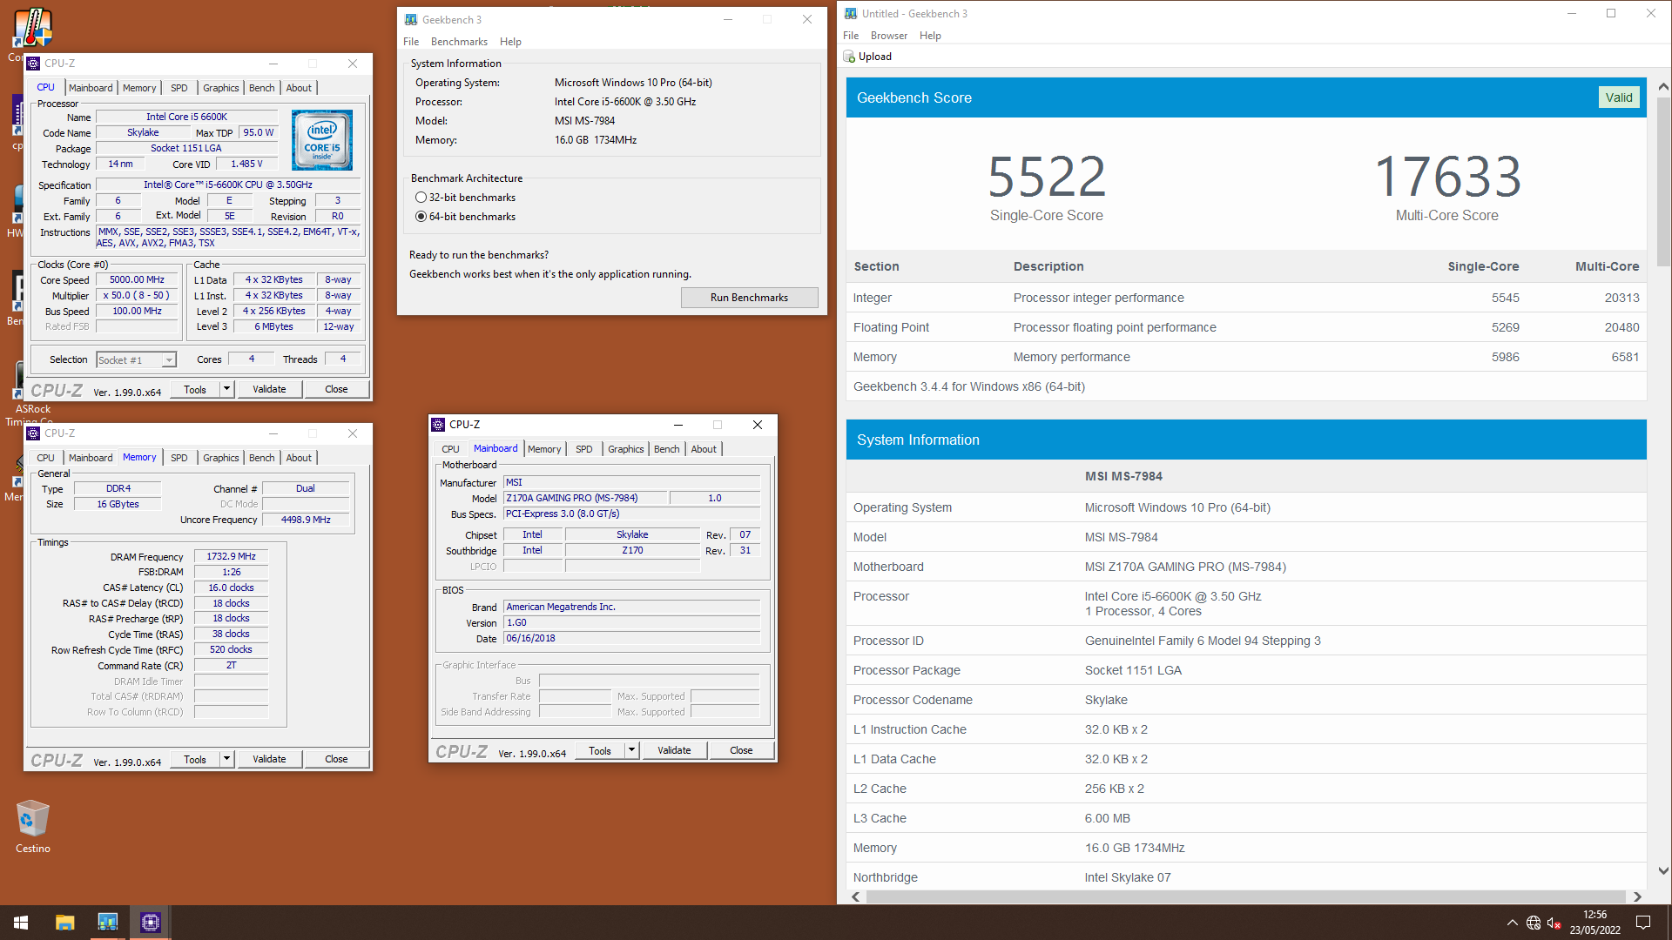The height and width of the screenshot is (940, 1672).
Task: Click the Untitled Geekbench 3 title icon
Action: click(851, 13)
